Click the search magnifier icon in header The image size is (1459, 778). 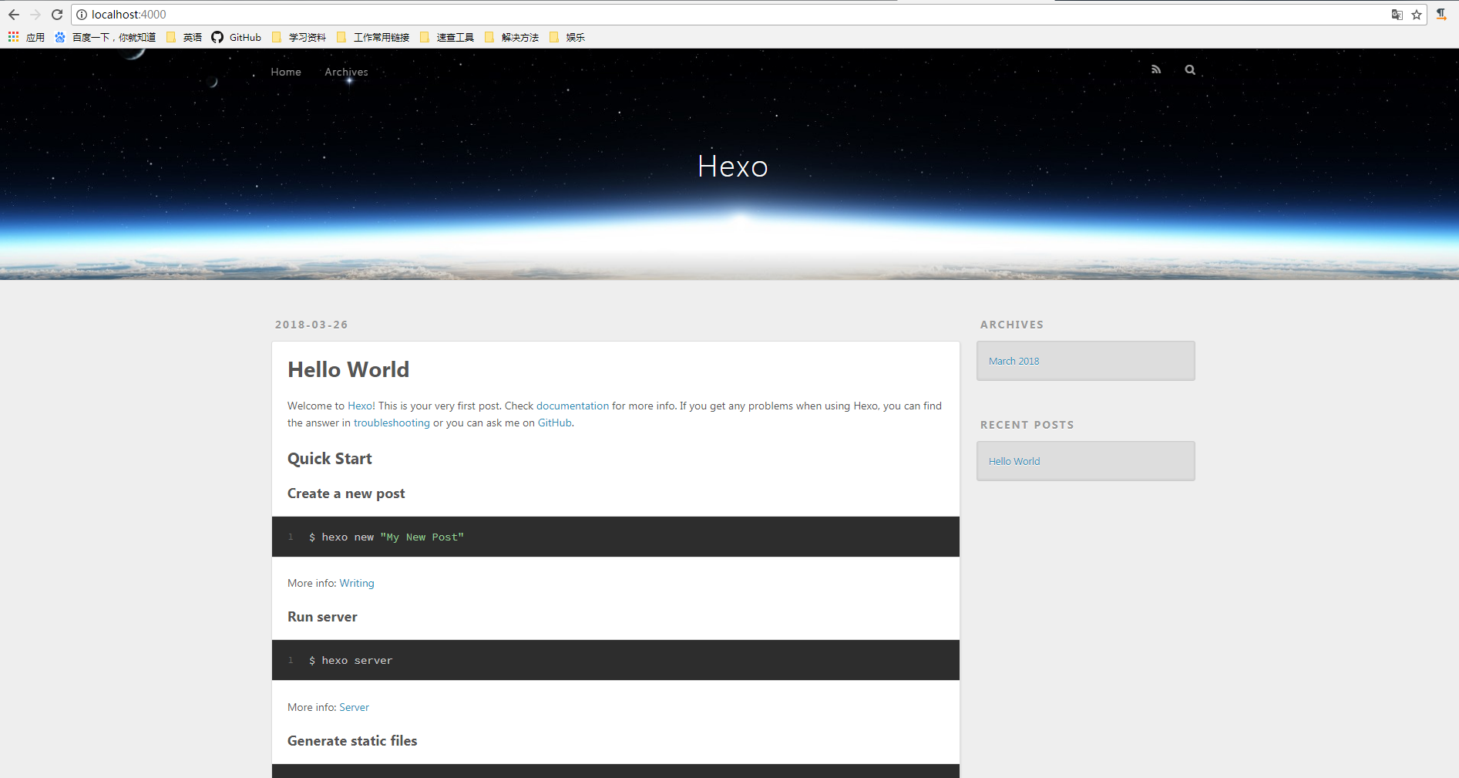click(x=1190, y=69)
